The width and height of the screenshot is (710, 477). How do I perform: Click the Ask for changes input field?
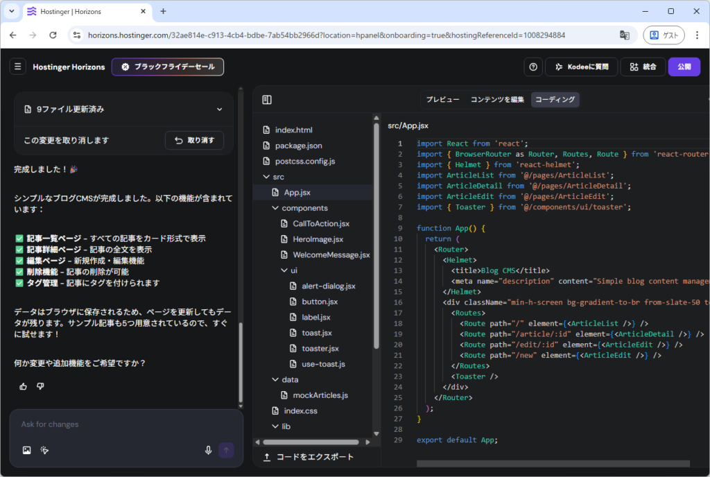[125, 424]
